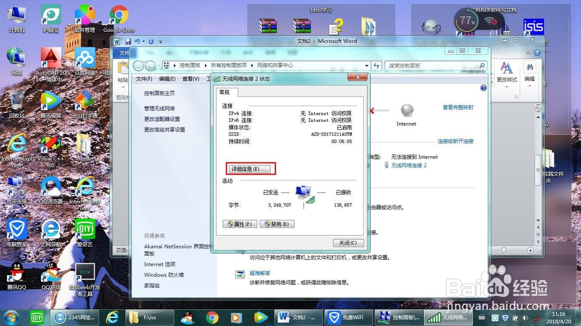Open the 无线网络连接 2 link
581x326 pixels.
click(408, 165)
